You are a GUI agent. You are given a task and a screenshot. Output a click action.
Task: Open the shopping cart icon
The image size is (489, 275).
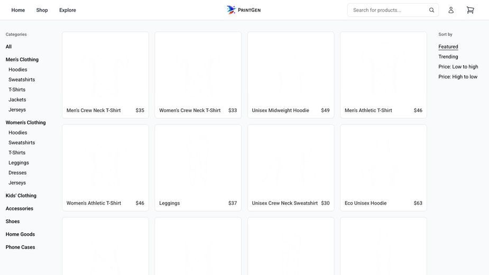coord(470,10)
